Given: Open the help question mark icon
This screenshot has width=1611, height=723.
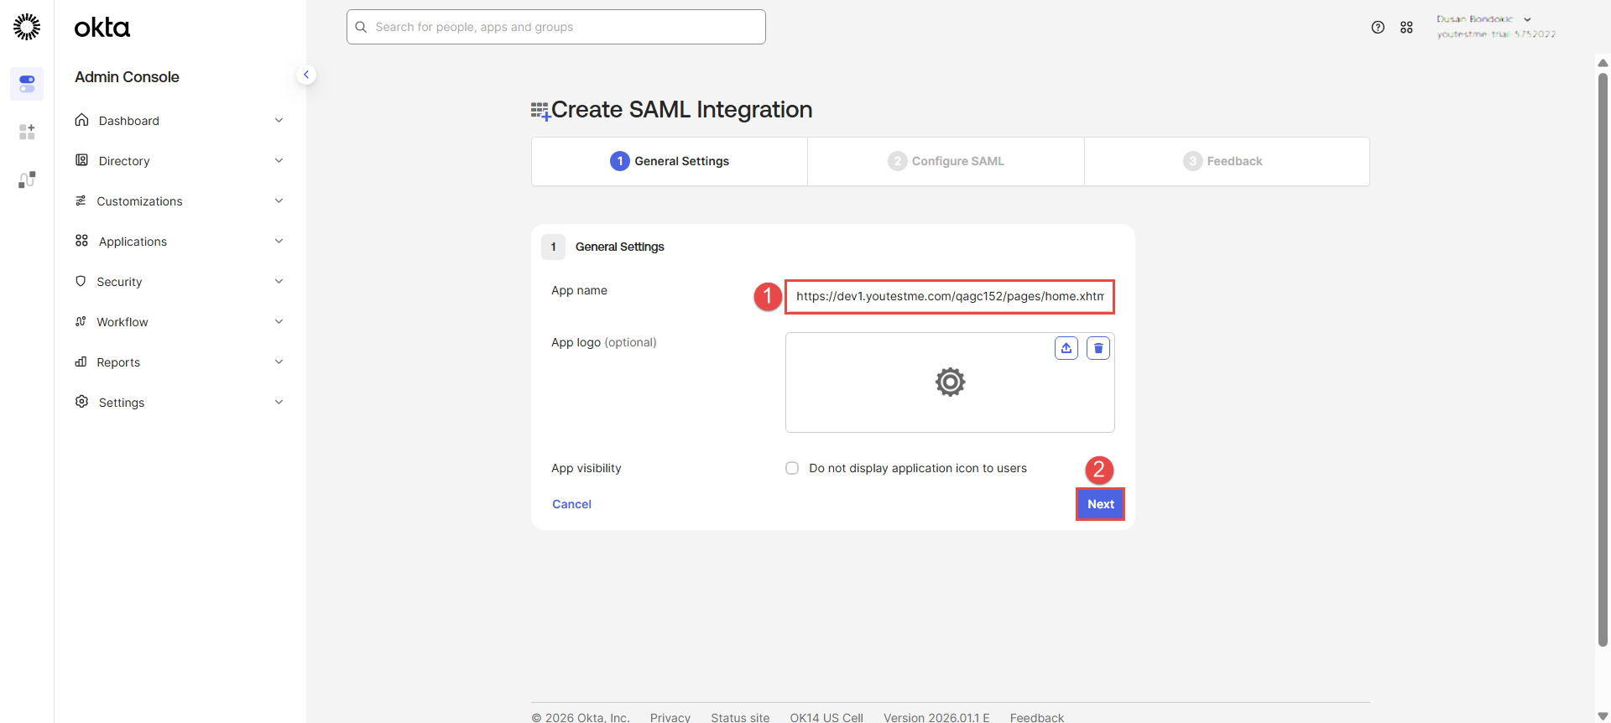Looking at the screenshot, I should (x=1378, y=28).
